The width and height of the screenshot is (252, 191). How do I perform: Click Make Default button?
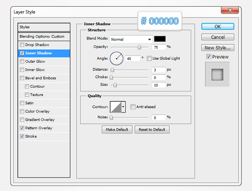pyautogui.click(x=117, y=130)
